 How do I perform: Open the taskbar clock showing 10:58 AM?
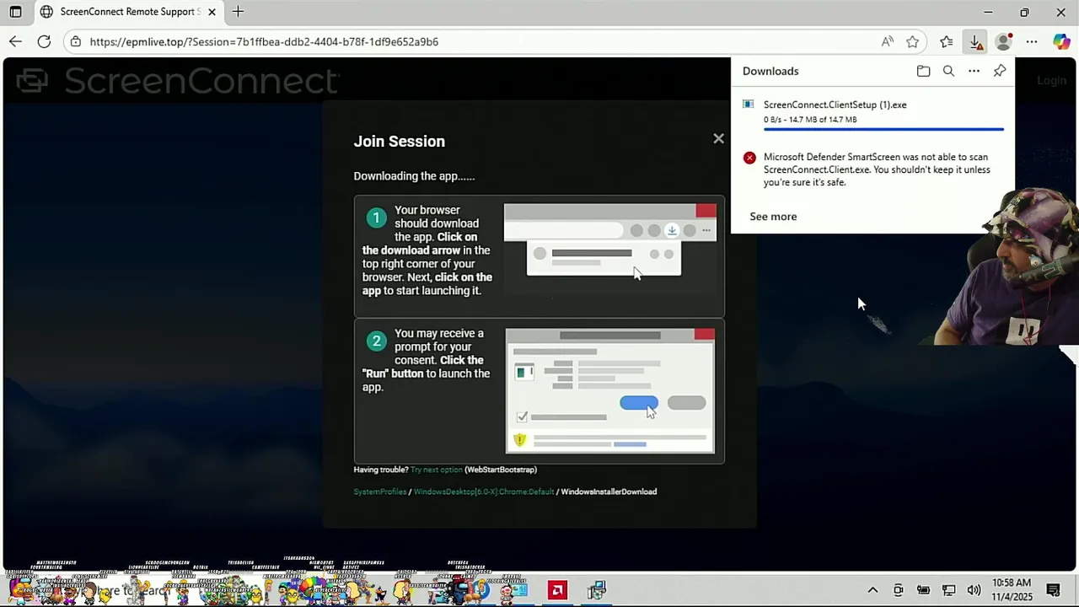click(x=1012, y=589)
